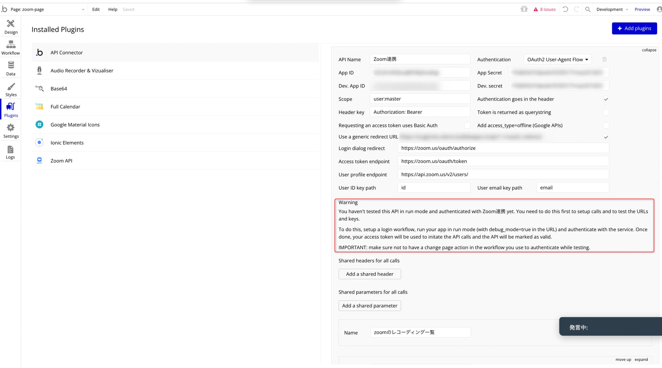Click the Preview link
Screen dimensions: 662x368
tap(642, 9)
